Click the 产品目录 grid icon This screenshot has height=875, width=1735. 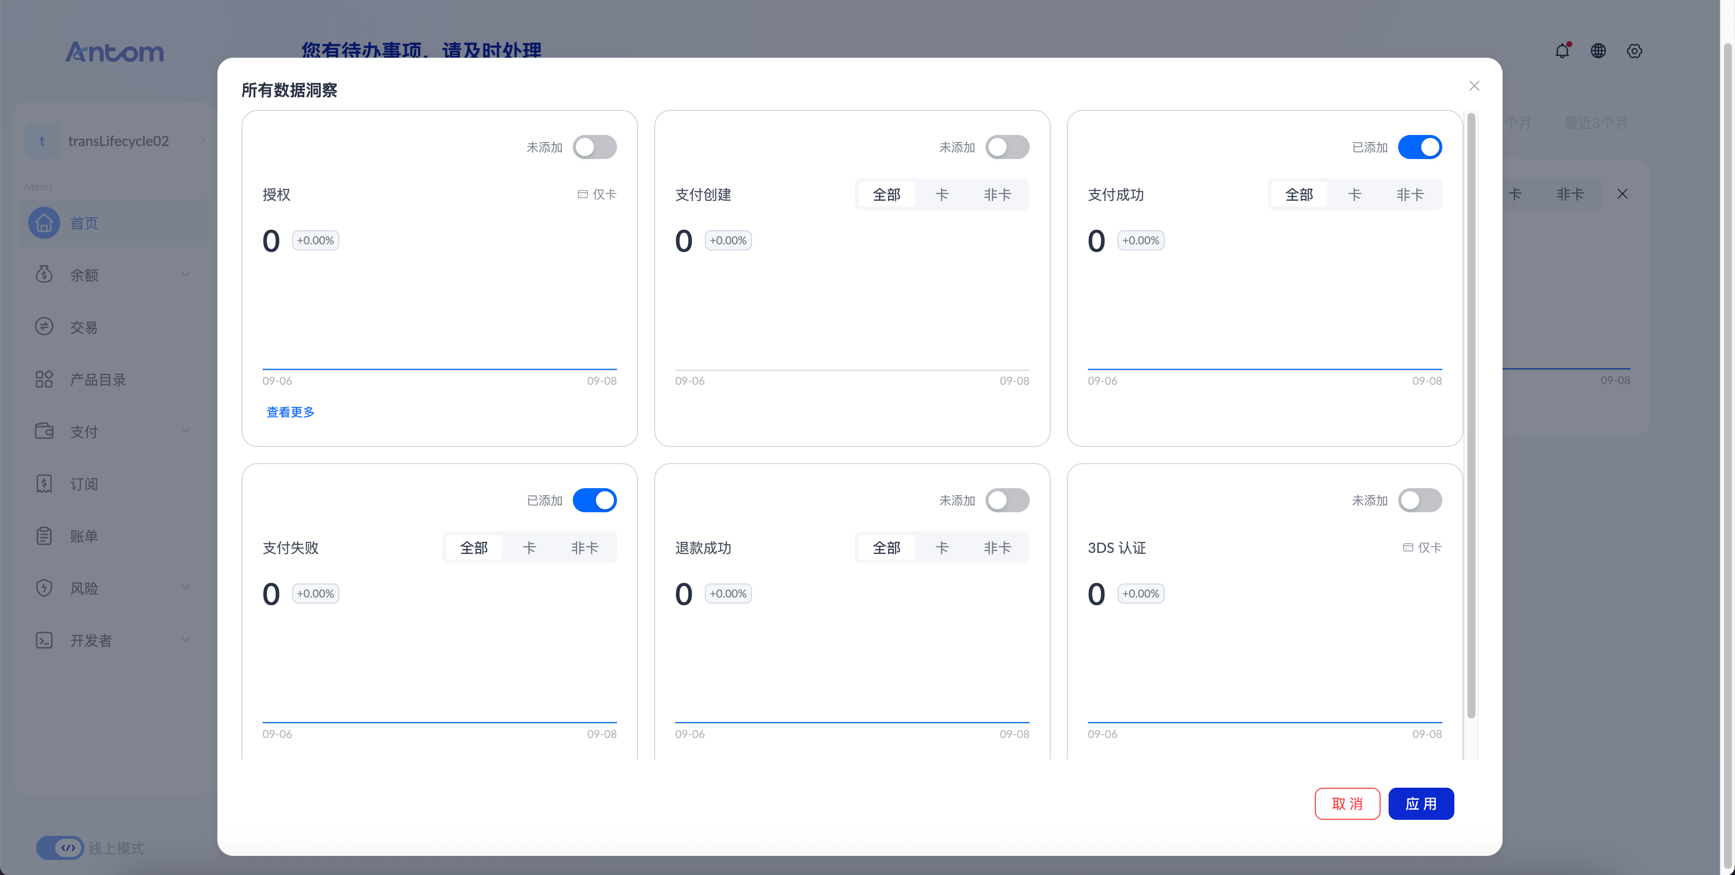44,379
